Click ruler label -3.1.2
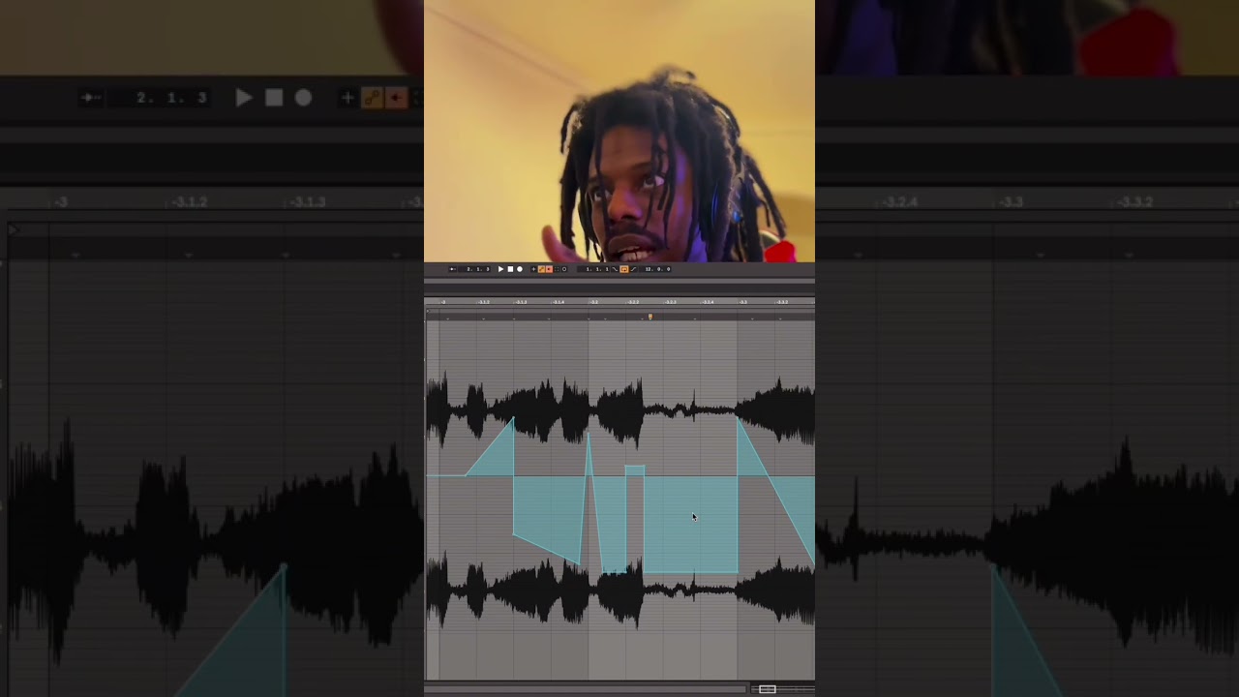This screenshot has height=697, width=1239. (484, 302)
